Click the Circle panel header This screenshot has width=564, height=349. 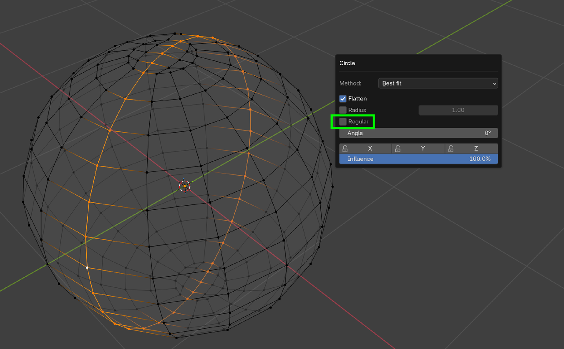(347, 63)
